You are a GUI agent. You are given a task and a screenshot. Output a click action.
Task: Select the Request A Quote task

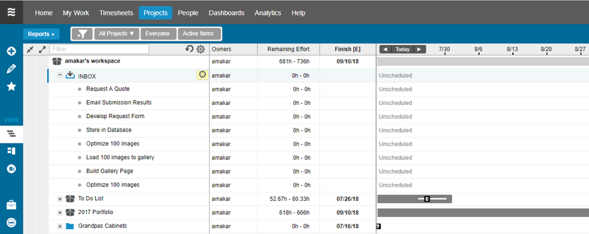coord(108,89)
